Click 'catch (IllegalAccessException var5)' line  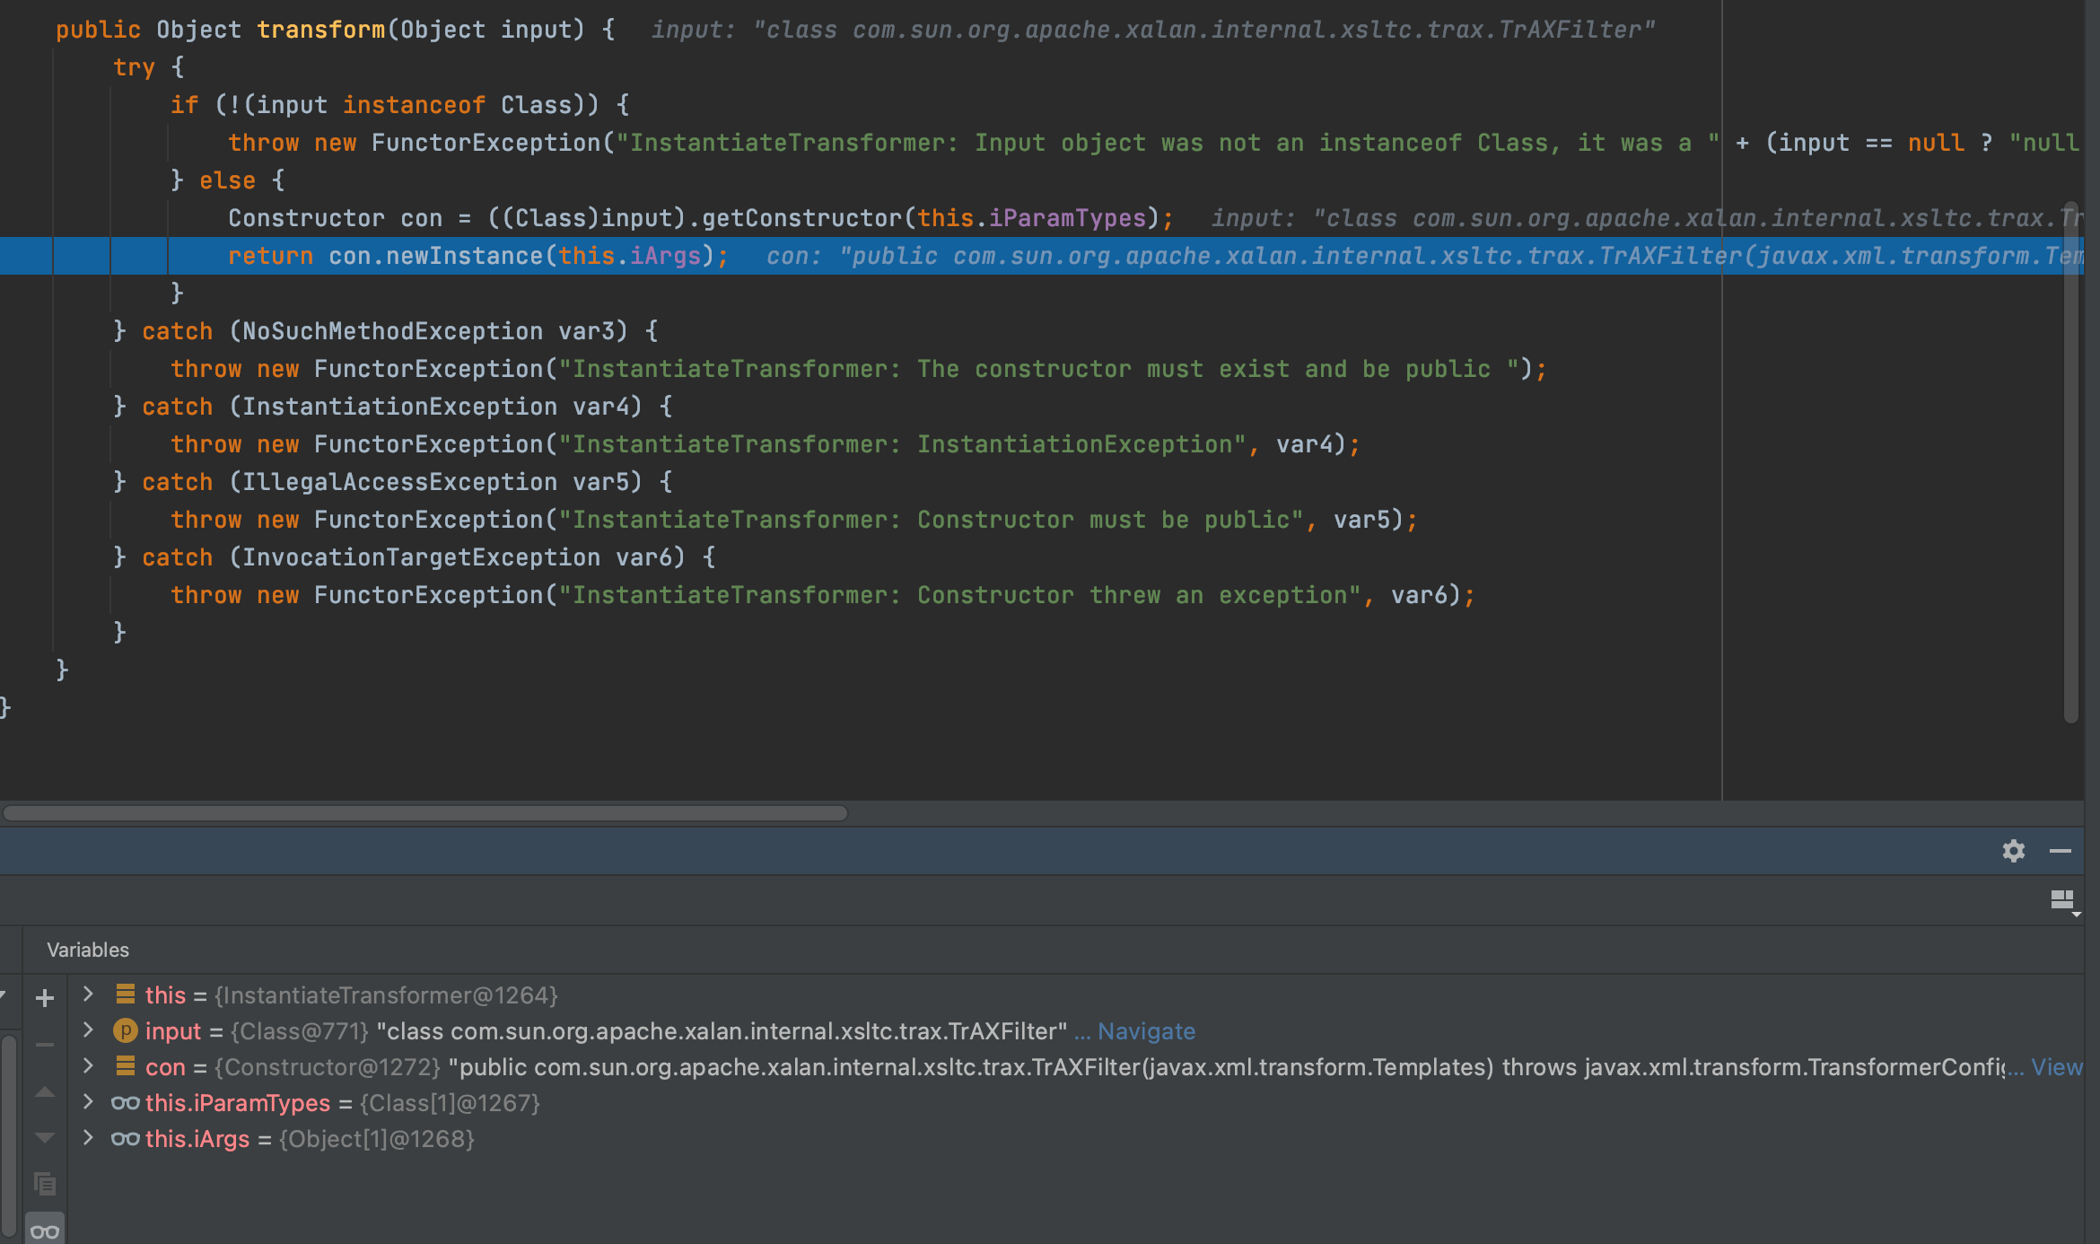[392, 482]
